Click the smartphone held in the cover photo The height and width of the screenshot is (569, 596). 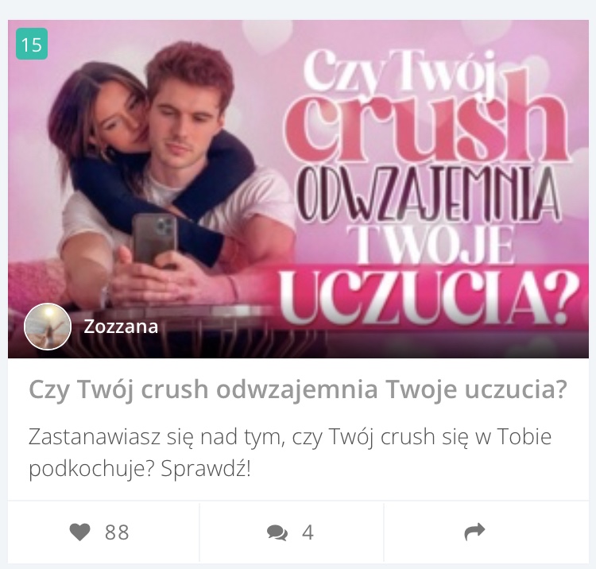[x=155, y=238]
